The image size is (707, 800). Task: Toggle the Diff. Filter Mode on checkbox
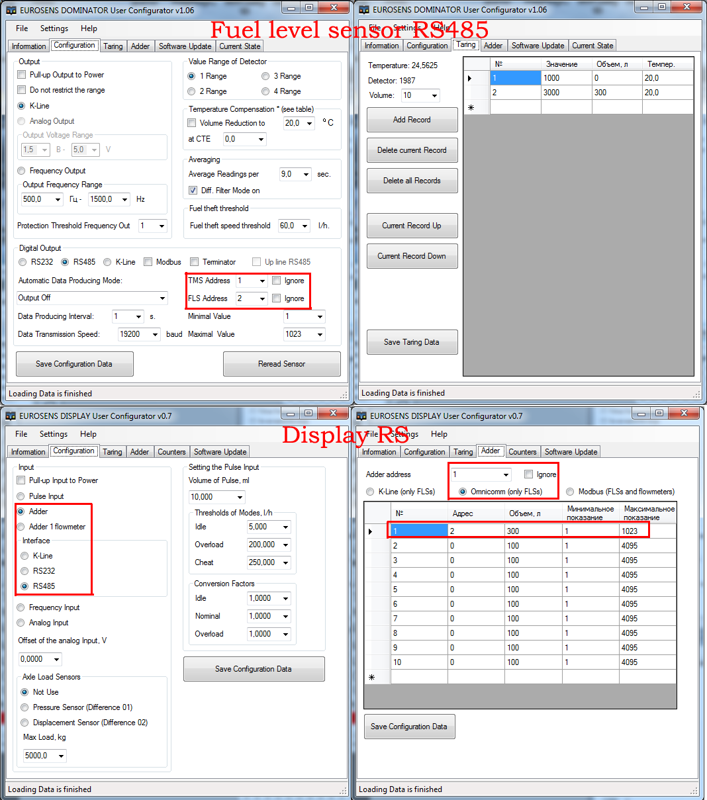tap(193, 191)
